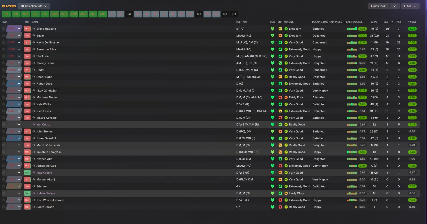Screen dimensions: 427x224
Task: Click Kevin De Bruyne's Int info icon
Action: point(27,42)
